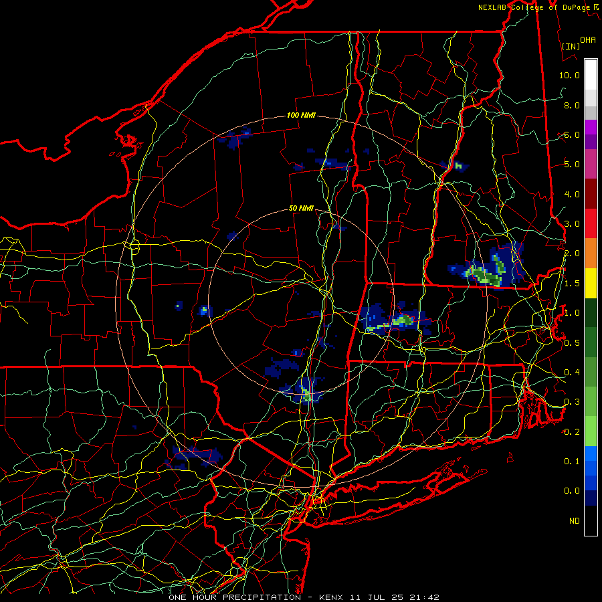Image resolution: width=602 pixels, height=602 pixels.
Task: Click the [IN] units label
Action: click(x=571, y=46)
